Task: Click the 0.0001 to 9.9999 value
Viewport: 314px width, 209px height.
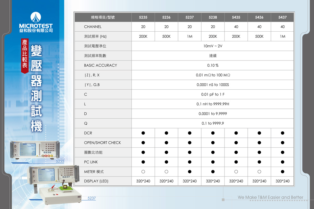Action: click(213, 114)
